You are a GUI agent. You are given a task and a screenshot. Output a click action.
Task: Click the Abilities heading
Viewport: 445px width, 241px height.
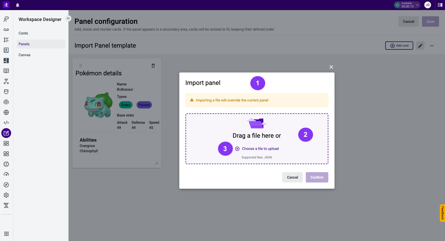(88, 140)
